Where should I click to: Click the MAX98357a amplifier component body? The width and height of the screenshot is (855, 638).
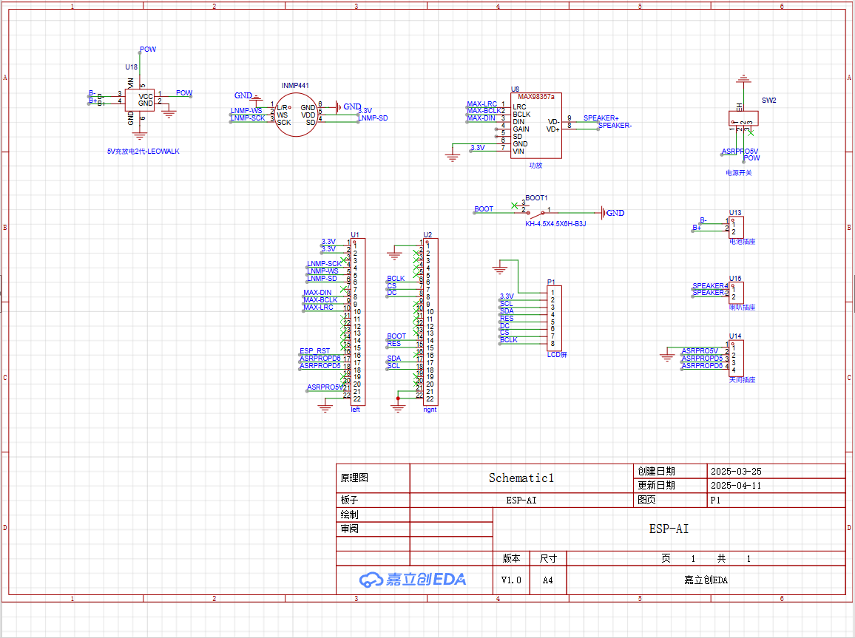(x=537, y=129)
